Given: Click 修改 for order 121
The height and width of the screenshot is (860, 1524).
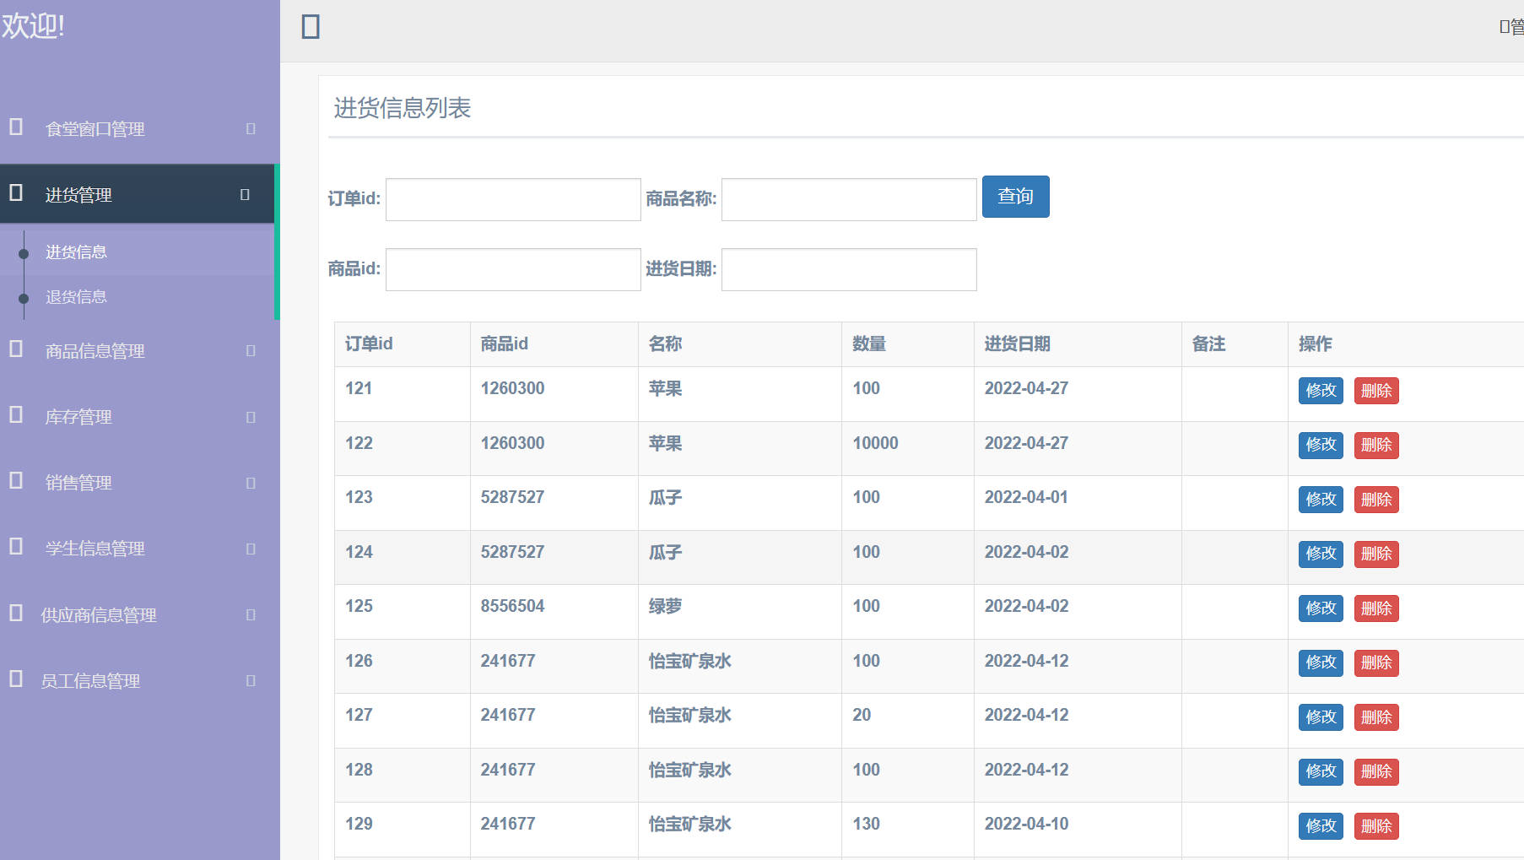Looking at the screenshot, I should tap(1320, 391).
